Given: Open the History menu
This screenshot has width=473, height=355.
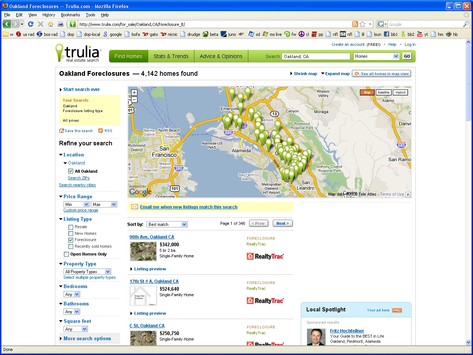Looking at the screenshot, I should pos(49,15).
